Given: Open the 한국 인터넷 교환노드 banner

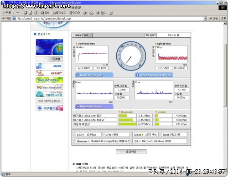Looking at the screenshot, I should pyautogui.click(x=49, y=101).
